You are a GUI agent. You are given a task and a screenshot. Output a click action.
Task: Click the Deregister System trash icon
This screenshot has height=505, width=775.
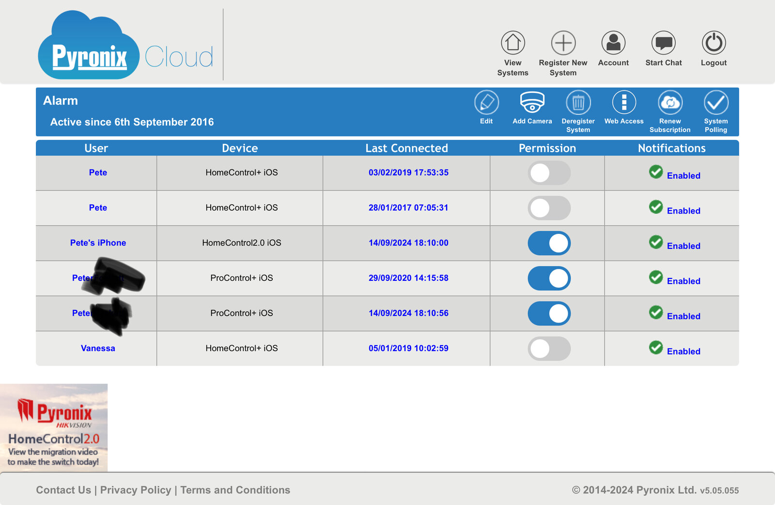[578, 102]
